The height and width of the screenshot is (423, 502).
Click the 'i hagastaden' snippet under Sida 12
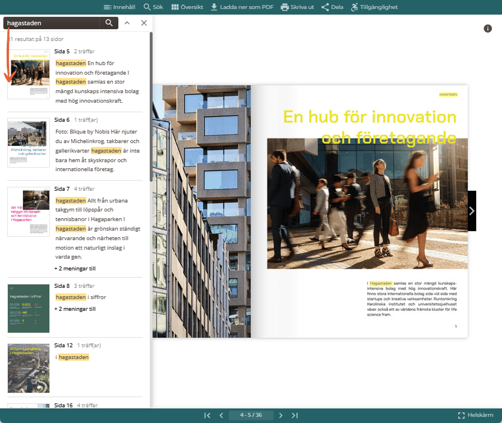coord(72,357)
